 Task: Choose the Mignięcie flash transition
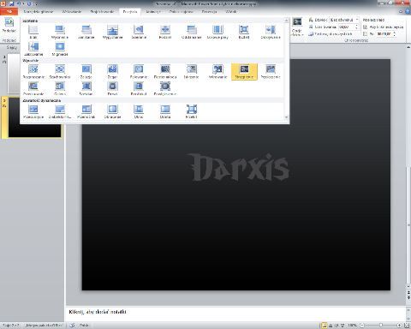coord(60,49)
